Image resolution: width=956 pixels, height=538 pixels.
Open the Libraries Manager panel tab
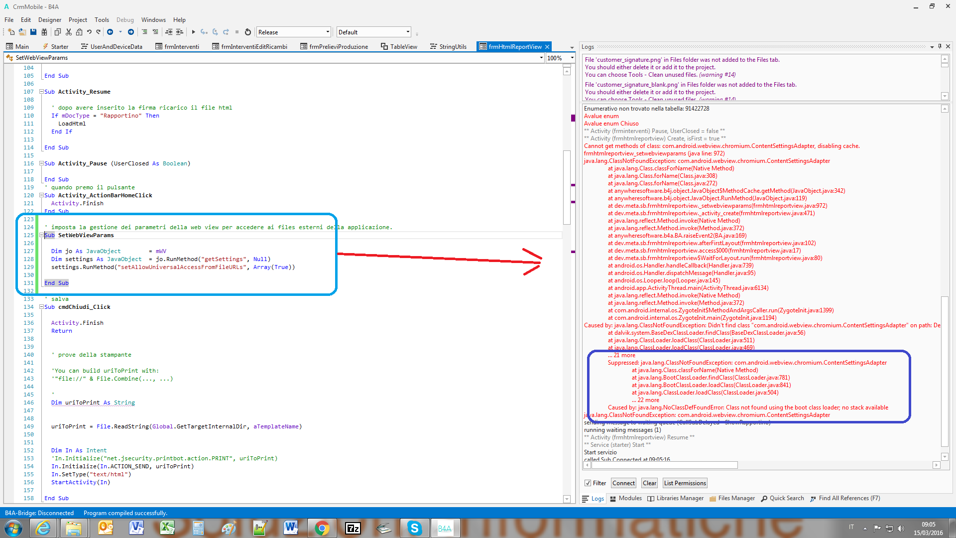click(675, 498)
